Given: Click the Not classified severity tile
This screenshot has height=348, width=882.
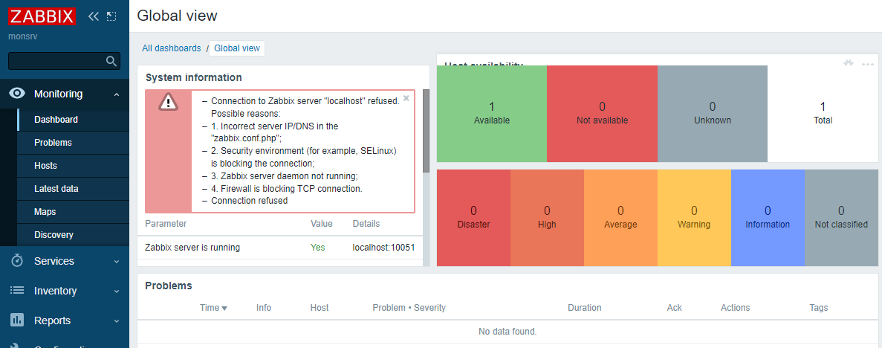Looking at the screenshot, I should pos(841,217).
